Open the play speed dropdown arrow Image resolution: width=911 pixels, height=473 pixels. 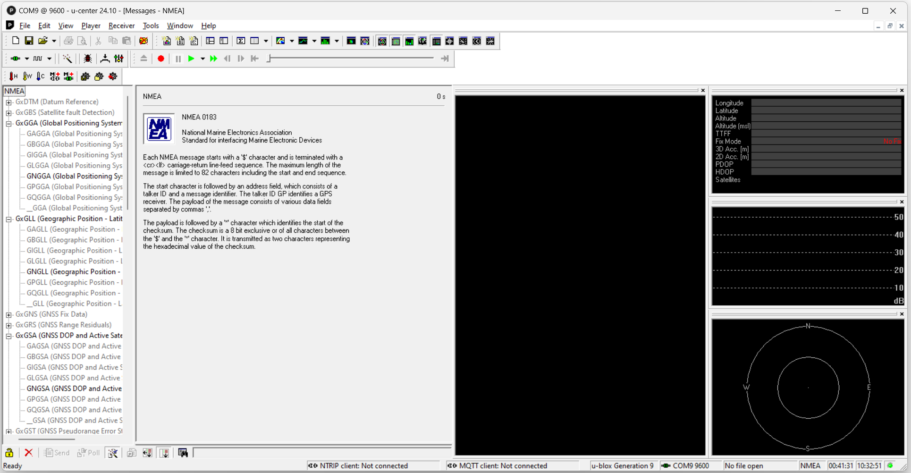203,59
